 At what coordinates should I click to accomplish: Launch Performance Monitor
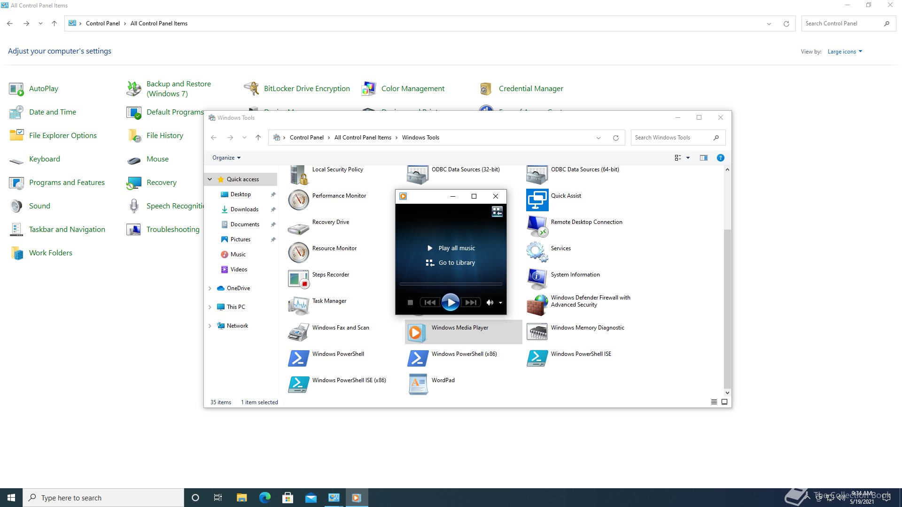[327, 200]
